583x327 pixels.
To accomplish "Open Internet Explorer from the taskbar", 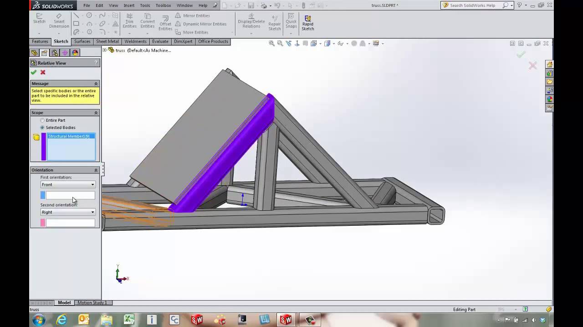I will (x=61, y=320).
